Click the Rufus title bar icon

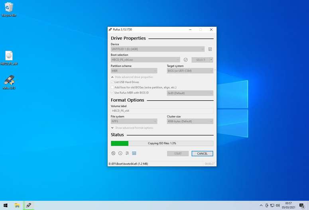point(110,29)
